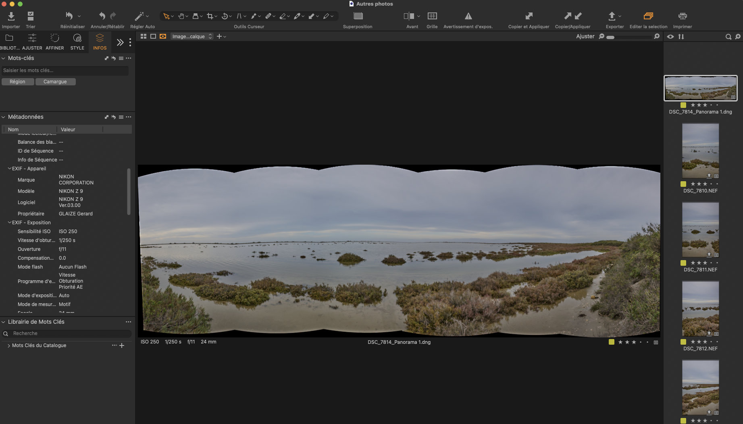This screenshot has width=743, height=424.
Task: Open the Trier culling tool
Action: (30, 16)
